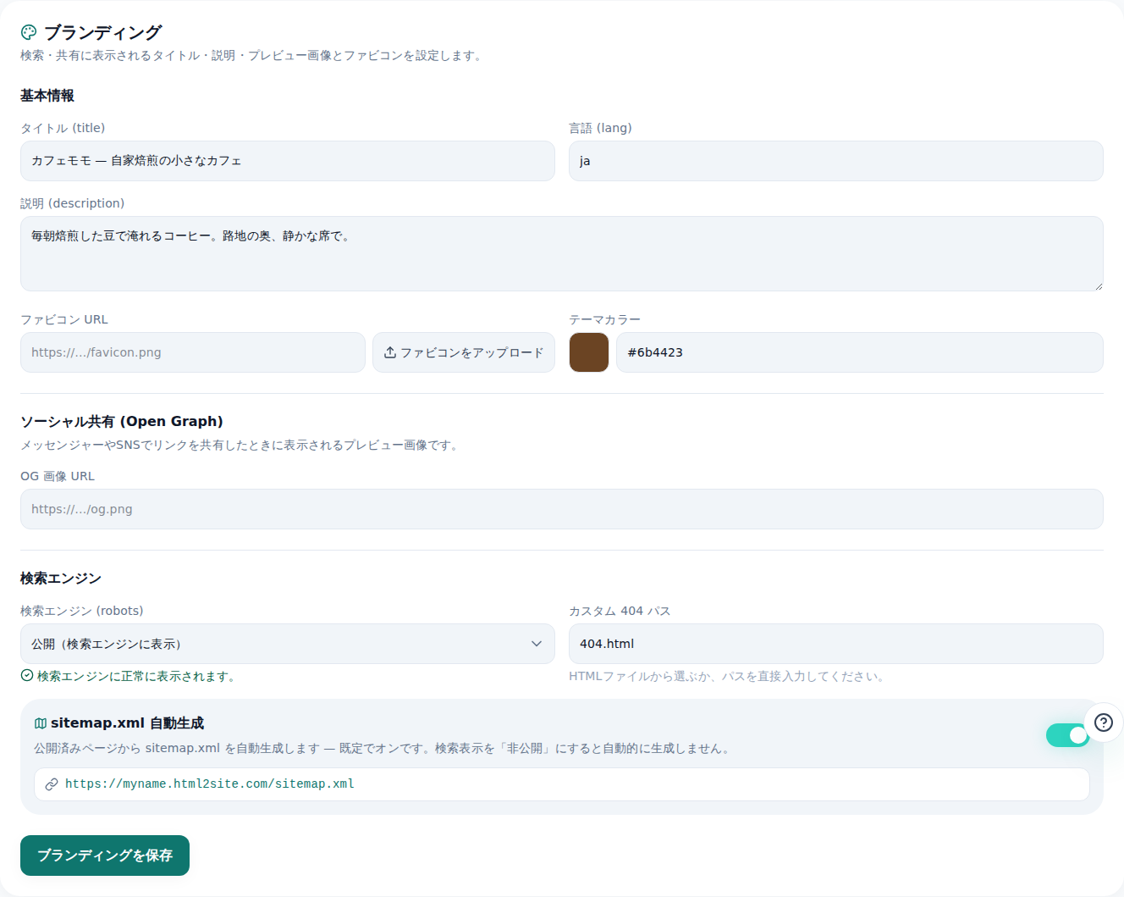Screen dimensions: 1124x897
Task: Click the HTMLファイルから選ぶか hint text
Action: [726, 676]
